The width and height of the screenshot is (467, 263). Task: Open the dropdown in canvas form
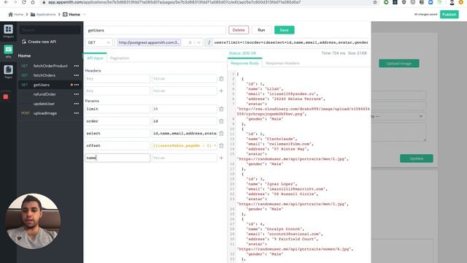[398, 116]
